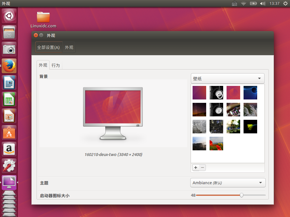The width and height of the screenshot is (290, 217).
Task: Open LibreOffice Impress from launcher
Action: pyautogui.click(x=9, y=116)
